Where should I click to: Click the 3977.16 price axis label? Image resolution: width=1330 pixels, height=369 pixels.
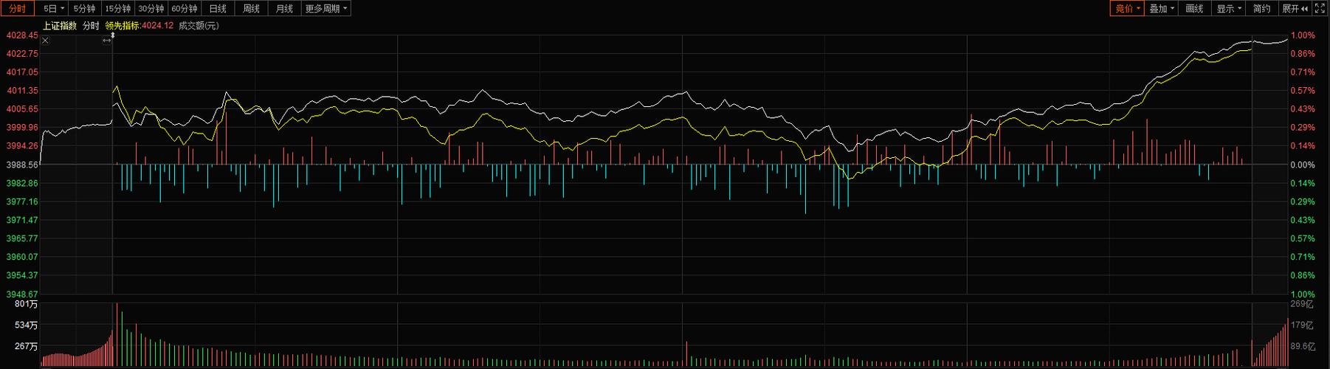click(22, 201)
